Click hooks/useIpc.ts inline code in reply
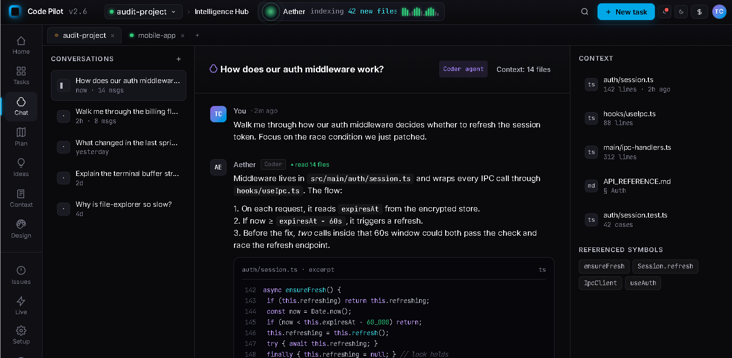 click(269, 191)
